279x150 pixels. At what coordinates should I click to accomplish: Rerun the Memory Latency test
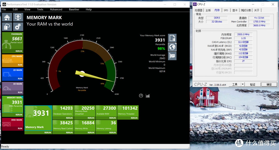coord(112,132)
